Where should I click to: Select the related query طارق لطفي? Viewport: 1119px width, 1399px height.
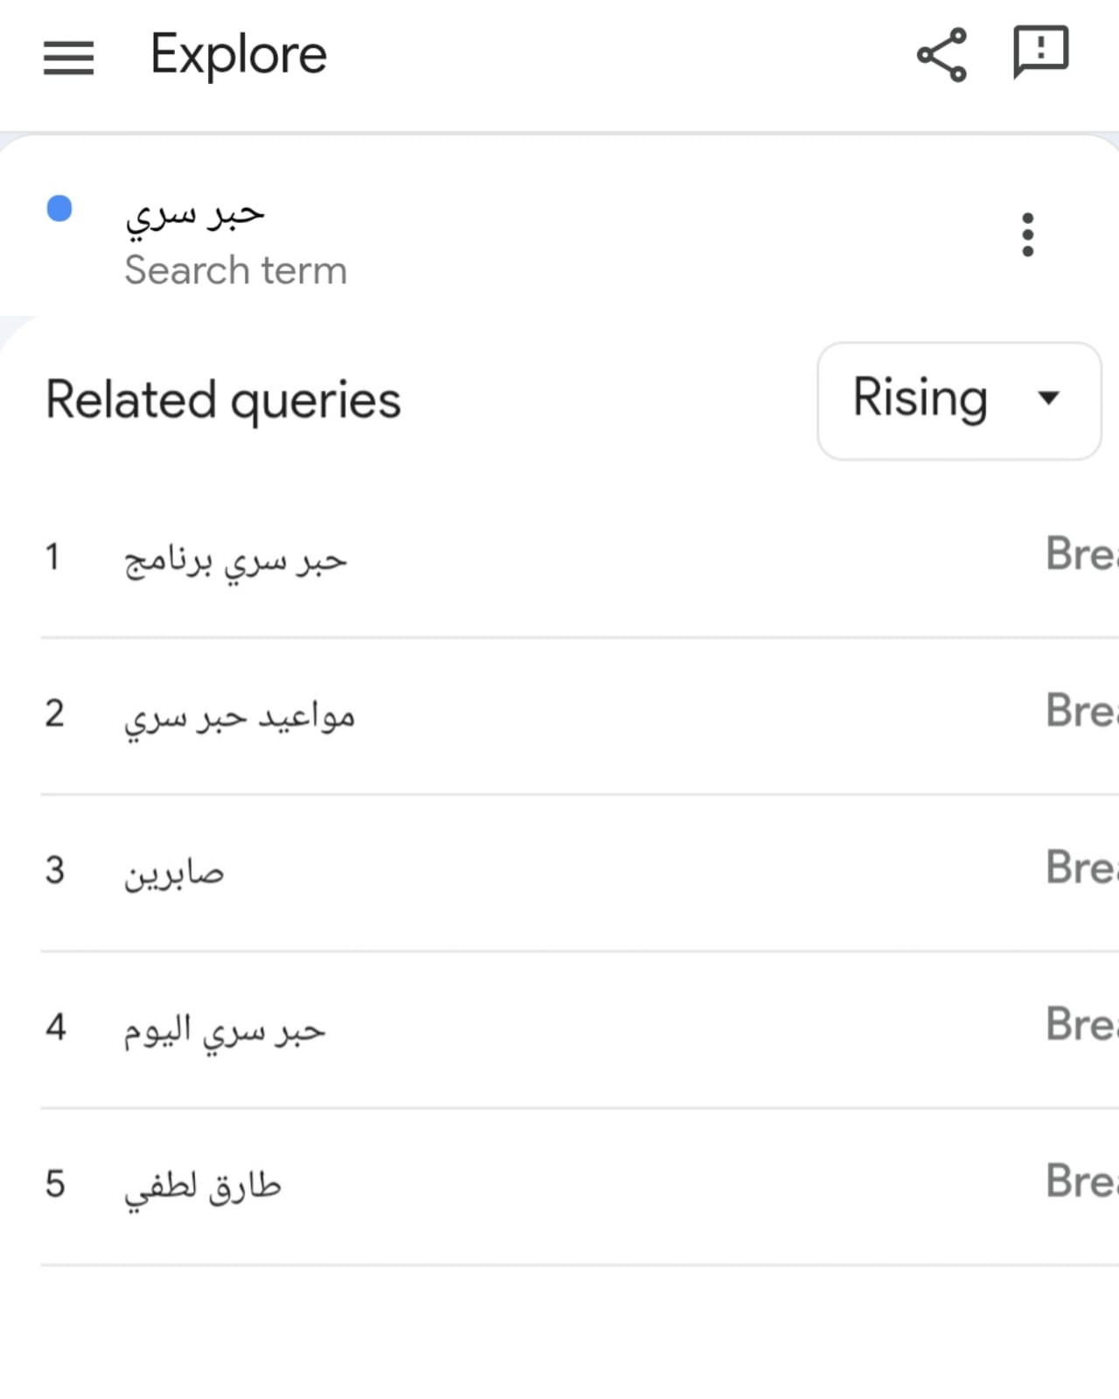[203, 1187]
